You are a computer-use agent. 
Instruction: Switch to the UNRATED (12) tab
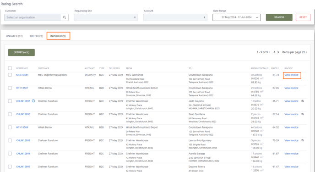click(x=15, y=36)
